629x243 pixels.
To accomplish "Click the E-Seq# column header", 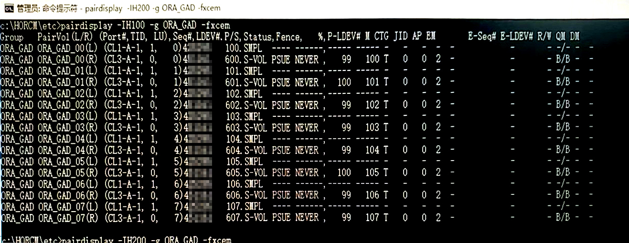I will (482, 37).
